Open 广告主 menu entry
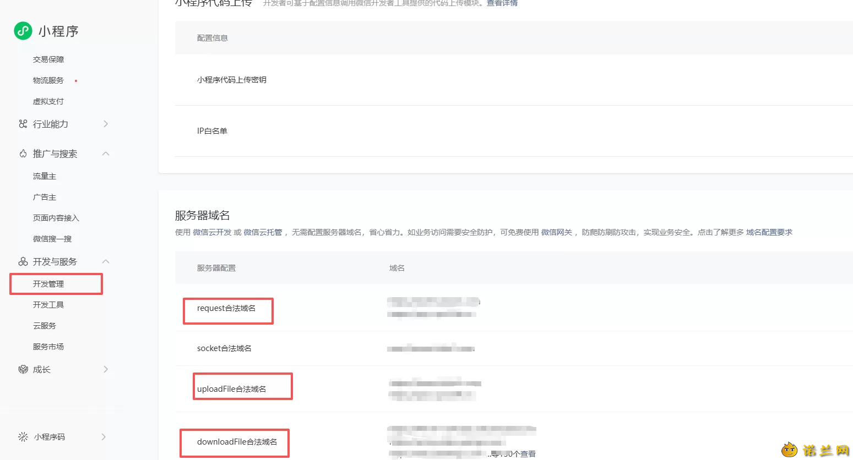The width and height of the screenshot is (853, 460). coord(45,197)
